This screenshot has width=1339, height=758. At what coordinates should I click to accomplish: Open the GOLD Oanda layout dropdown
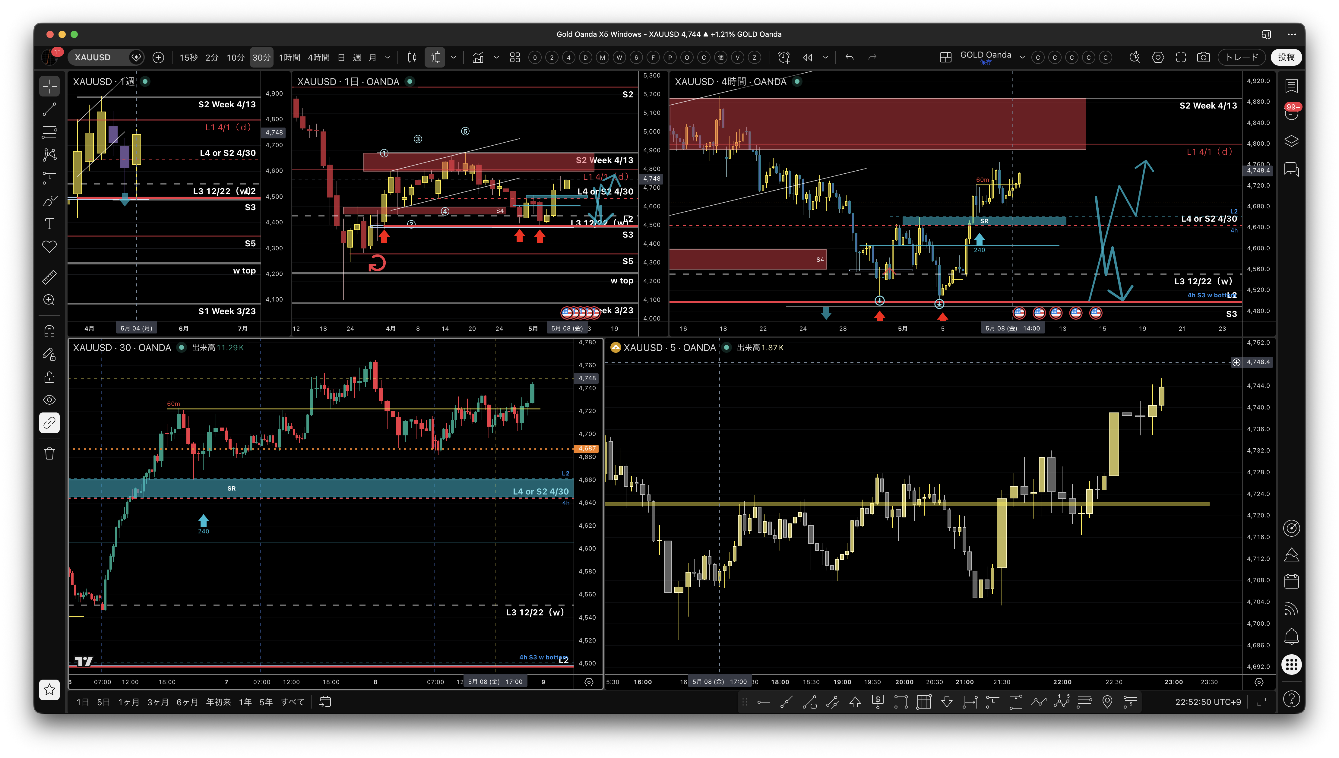click(x=1022, y=57)
